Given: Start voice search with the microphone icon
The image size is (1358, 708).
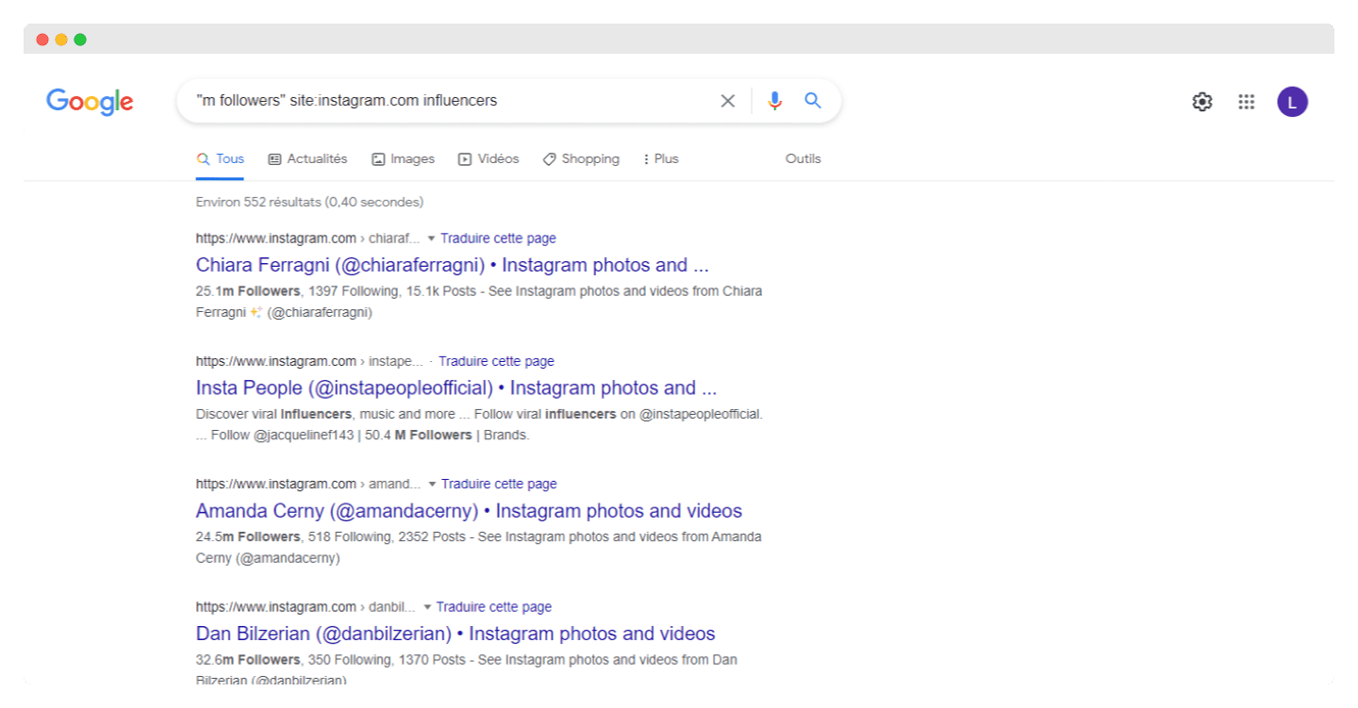Looking at the screenshot, I should (x=775, y=101).
